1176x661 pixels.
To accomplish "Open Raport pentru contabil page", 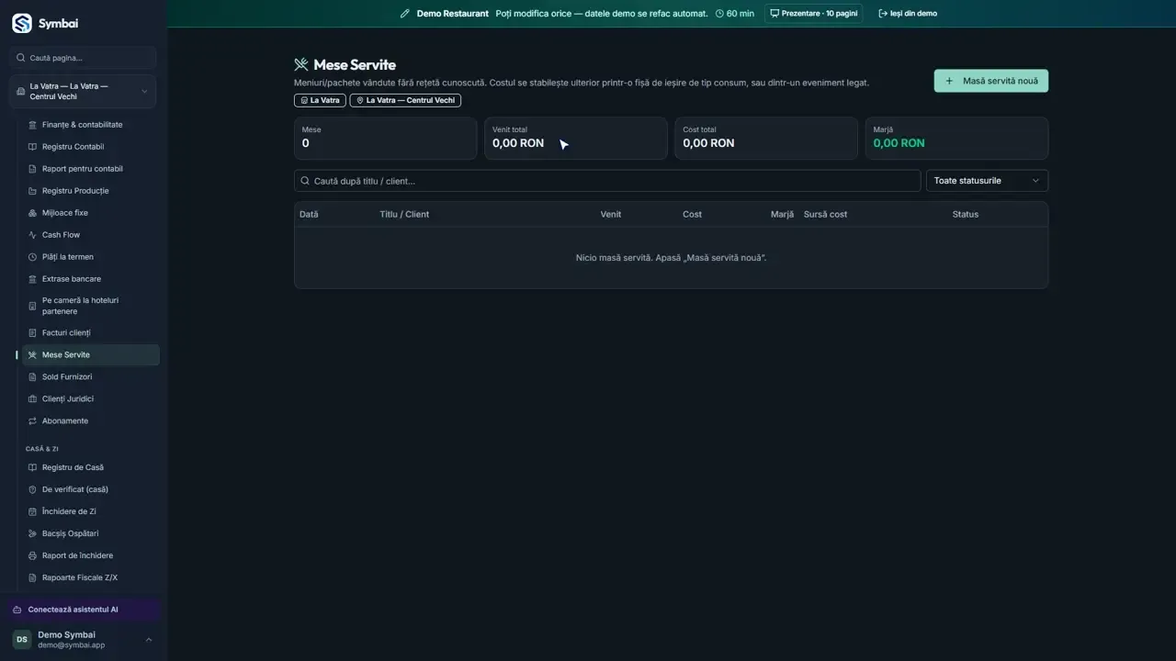I will pyautogui.click(x=91, y=169).
